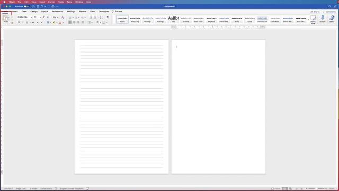Choose the font color

pos(60,22)
